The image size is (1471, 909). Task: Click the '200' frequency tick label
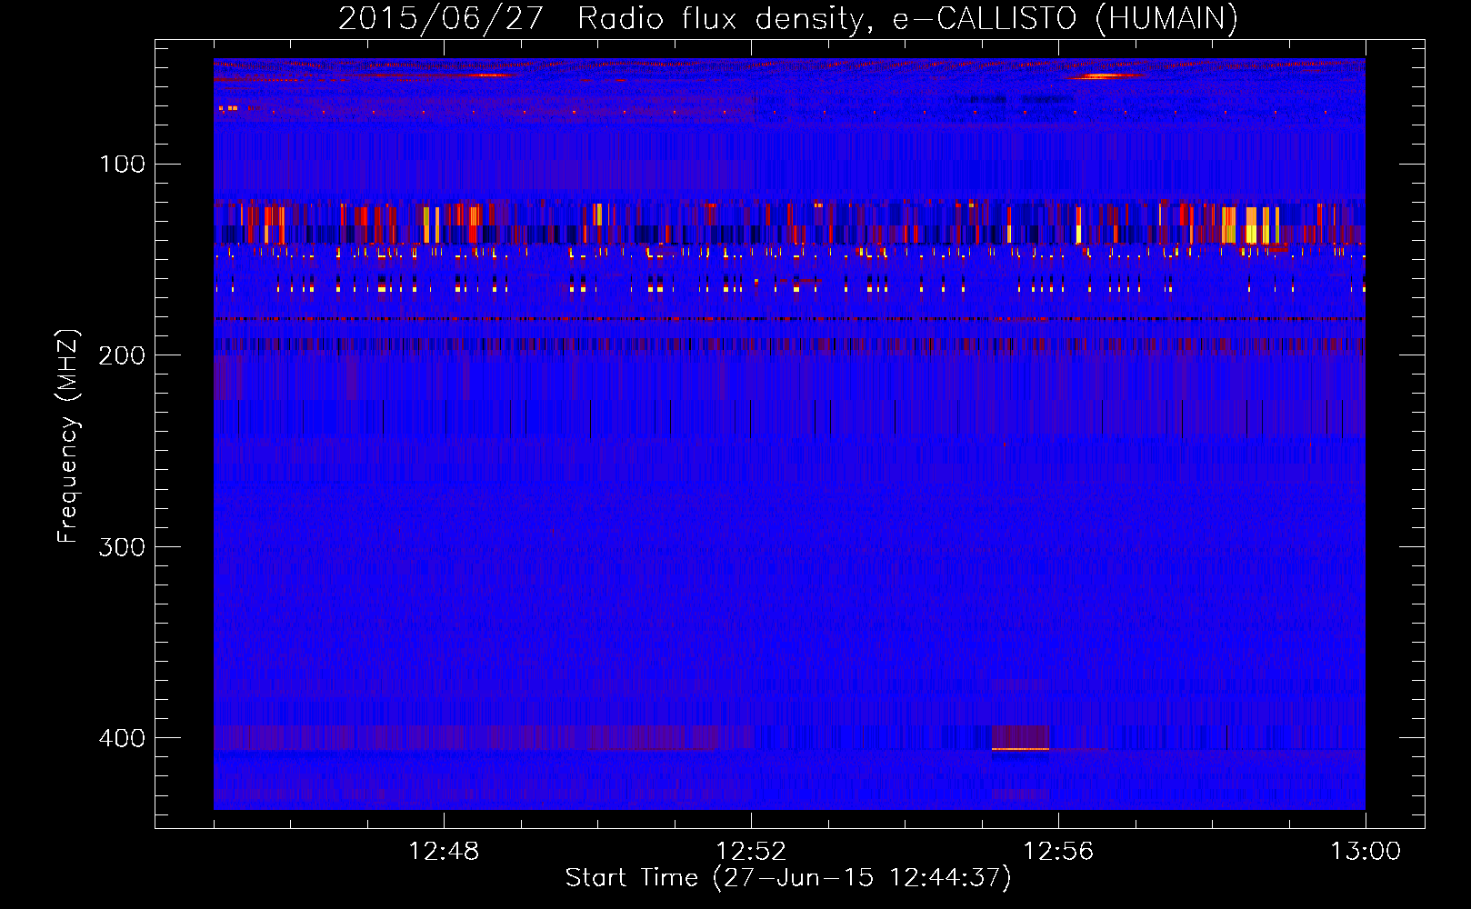[123, 355]
